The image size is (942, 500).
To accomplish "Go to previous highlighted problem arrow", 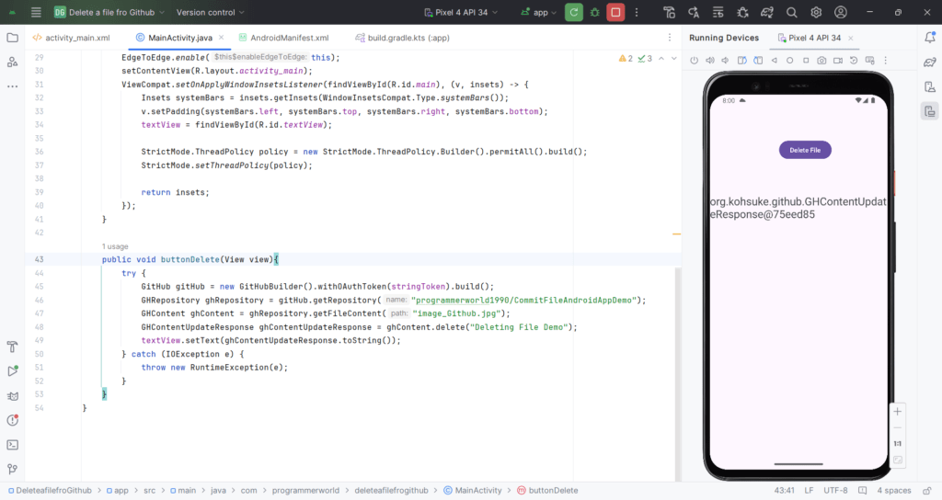I will pyautogui.click(x=661, y=58).
